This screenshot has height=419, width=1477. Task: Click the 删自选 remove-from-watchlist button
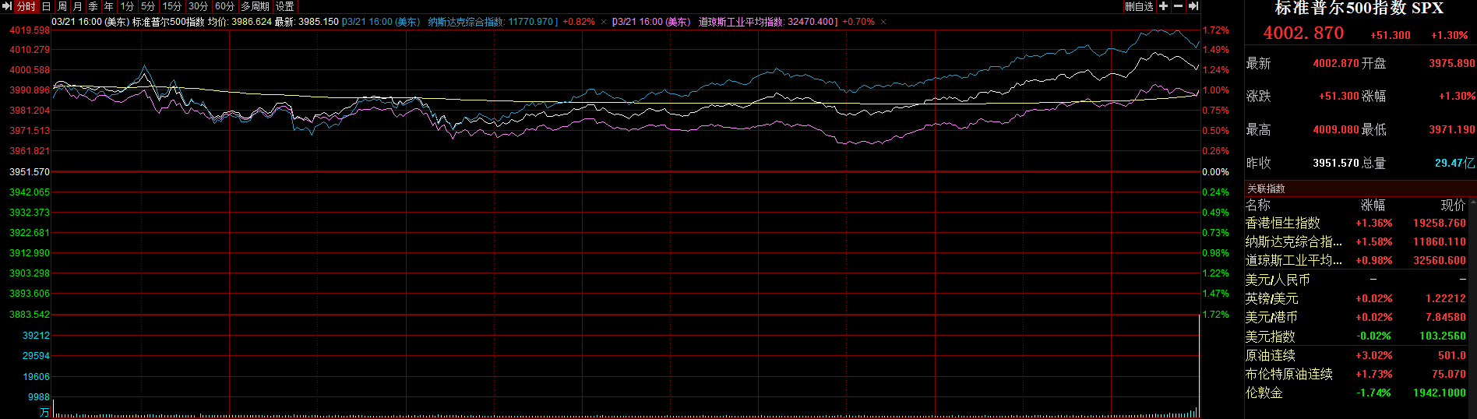coord(1139,6)
